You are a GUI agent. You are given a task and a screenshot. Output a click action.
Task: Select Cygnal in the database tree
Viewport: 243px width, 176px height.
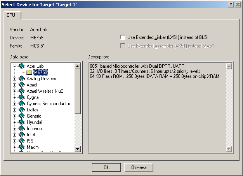[33, 97]
